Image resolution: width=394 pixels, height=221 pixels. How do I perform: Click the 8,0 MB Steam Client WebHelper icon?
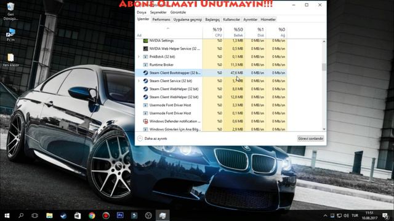point(145,89)
